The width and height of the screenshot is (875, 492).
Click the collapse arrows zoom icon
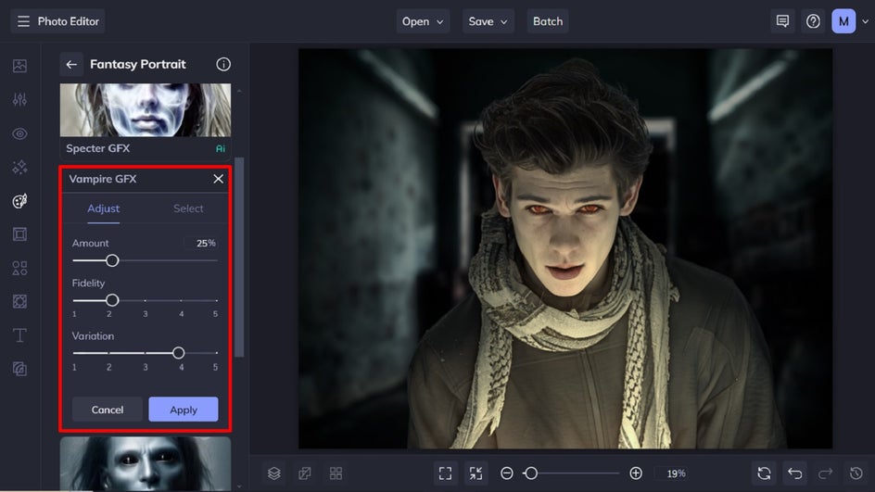[476, 473]
